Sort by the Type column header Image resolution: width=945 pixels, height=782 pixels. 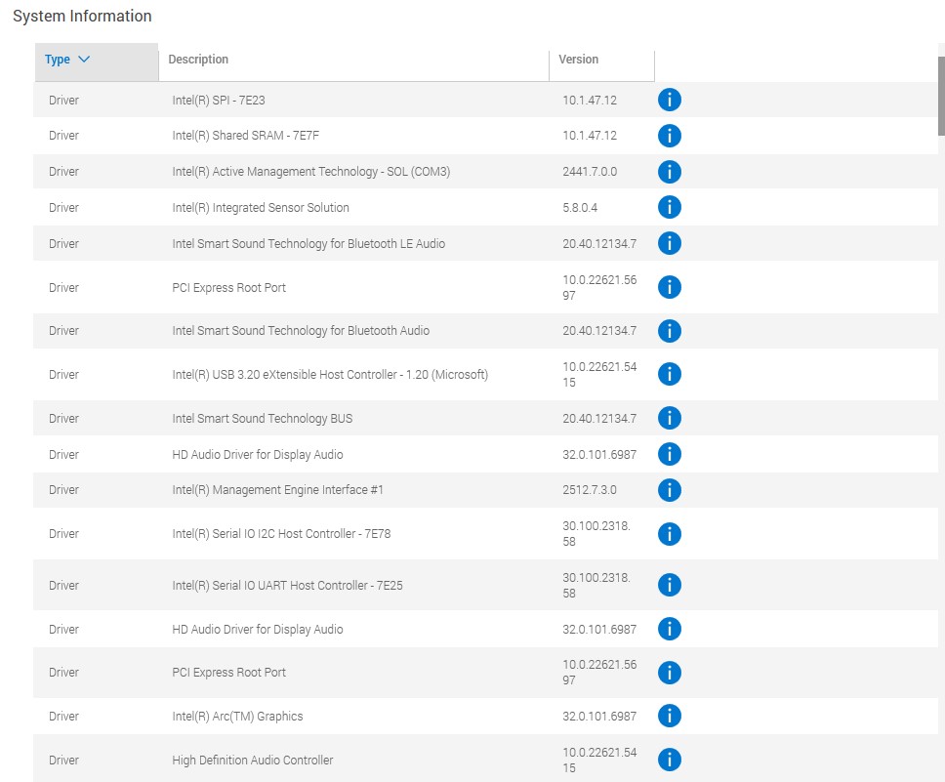[97, 62]
